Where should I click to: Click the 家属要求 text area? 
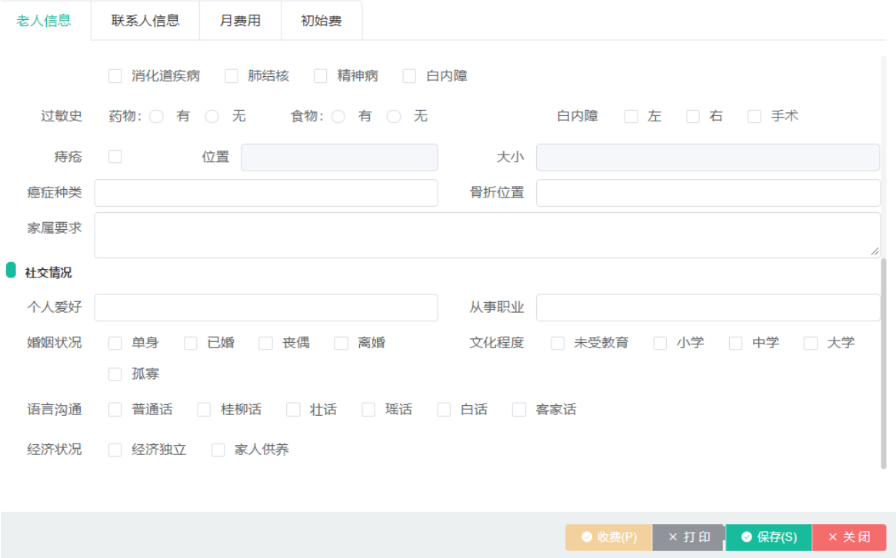click(488, 235)
